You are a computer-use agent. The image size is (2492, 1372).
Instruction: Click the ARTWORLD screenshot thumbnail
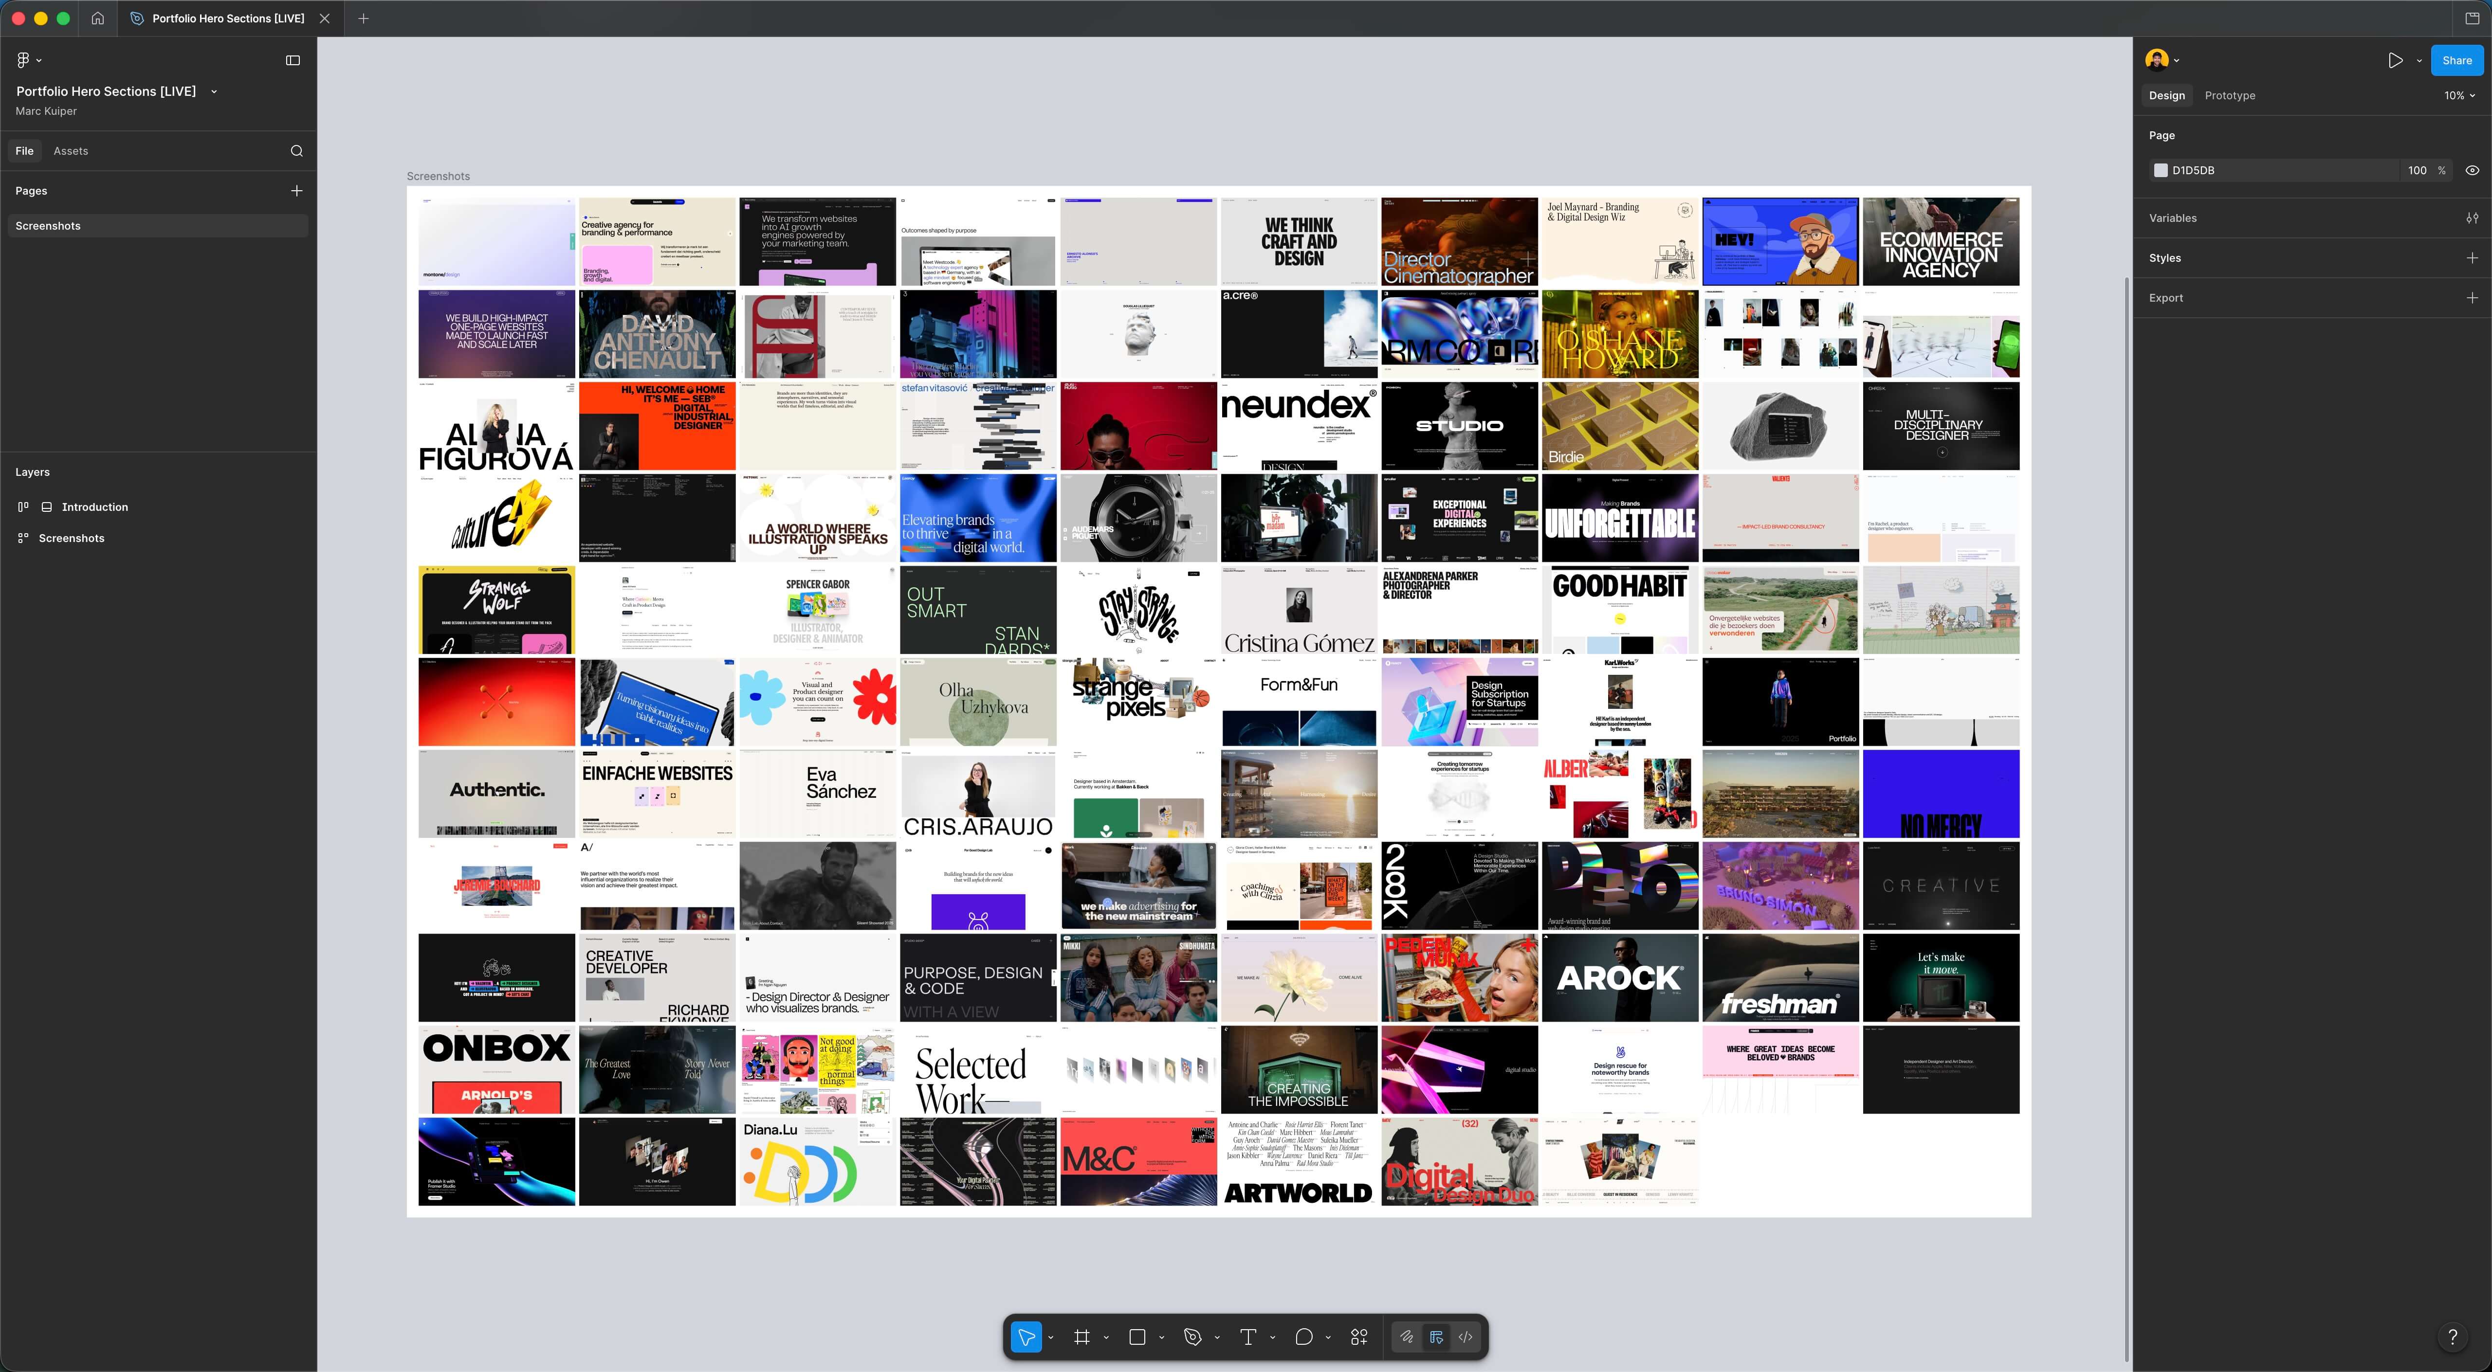point(1298,1161)
